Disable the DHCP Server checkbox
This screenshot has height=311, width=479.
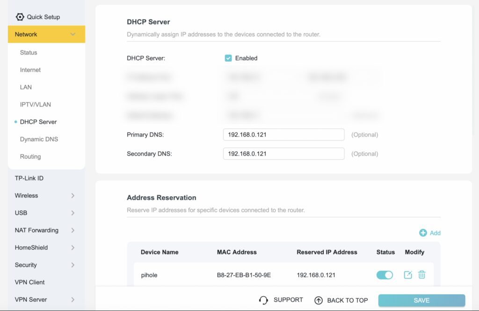(228, 58)
